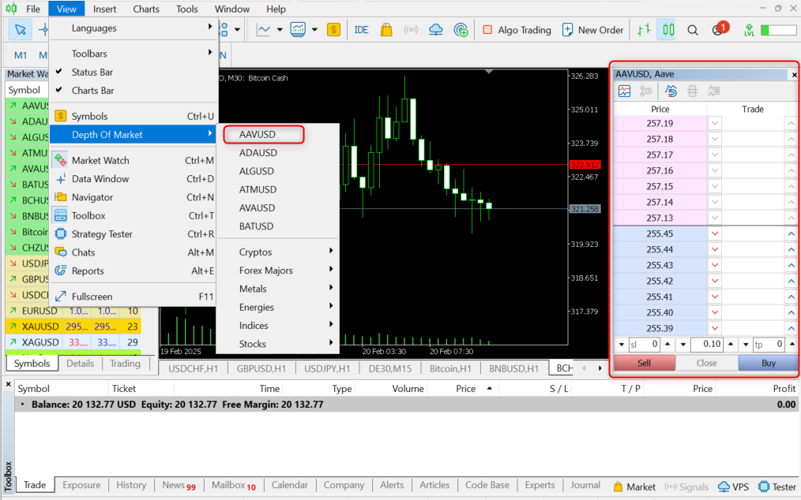Close the AAVUSD Depth of Market panel

pos(795,75)
